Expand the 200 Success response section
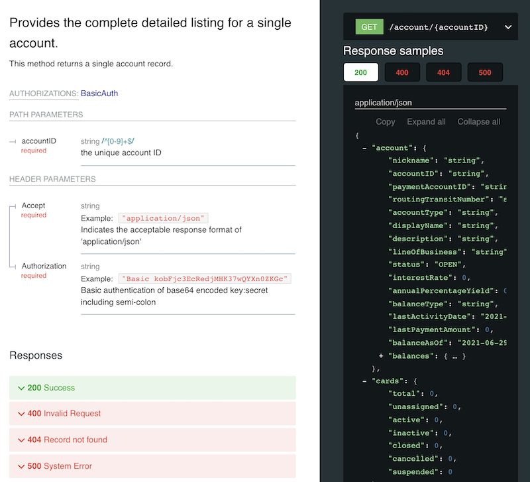This screenshot has height=482, width=530. (152, 388)
